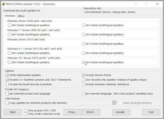Switch to the Office tab

(x=21, y=16)
